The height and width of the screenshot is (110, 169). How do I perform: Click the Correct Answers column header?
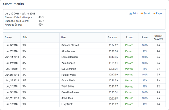tap(158, 38)
